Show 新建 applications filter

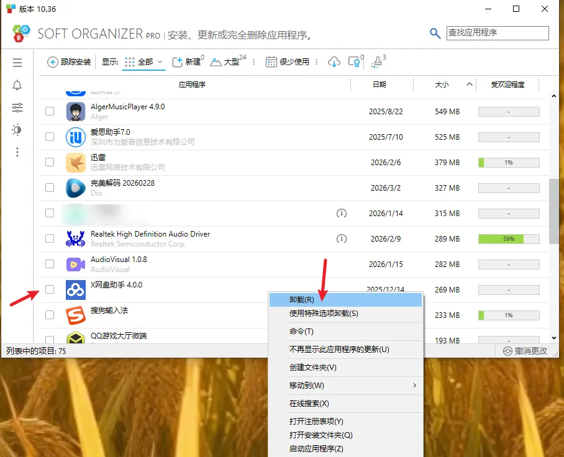[188, 62]
